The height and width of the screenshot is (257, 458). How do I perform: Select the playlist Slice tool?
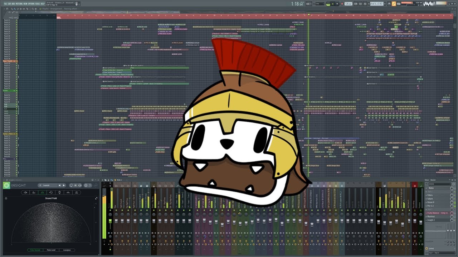pyautogui.click(x=27, y=9)
